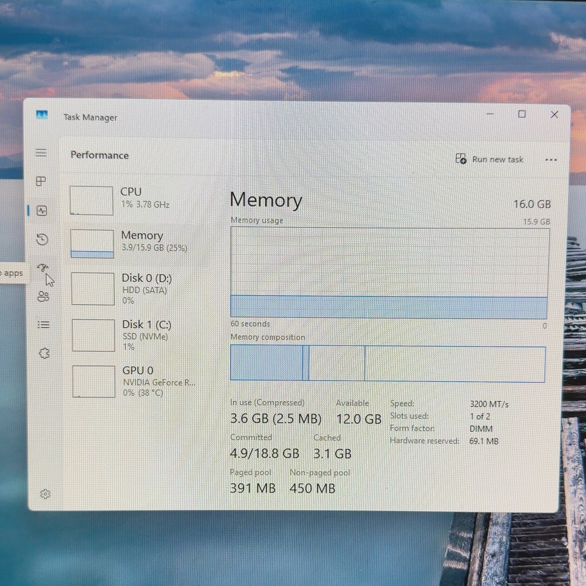Click the Memory composition bar

[x=388, y=363]
